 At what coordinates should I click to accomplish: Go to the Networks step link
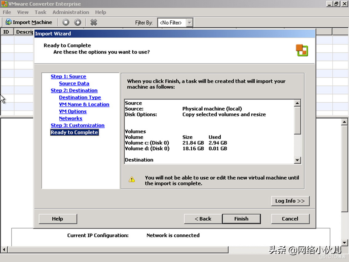70,118
